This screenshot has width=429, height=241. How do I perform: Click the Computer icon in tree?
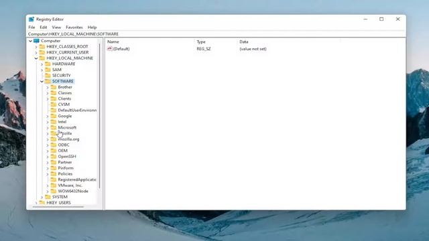pos(36,41)
